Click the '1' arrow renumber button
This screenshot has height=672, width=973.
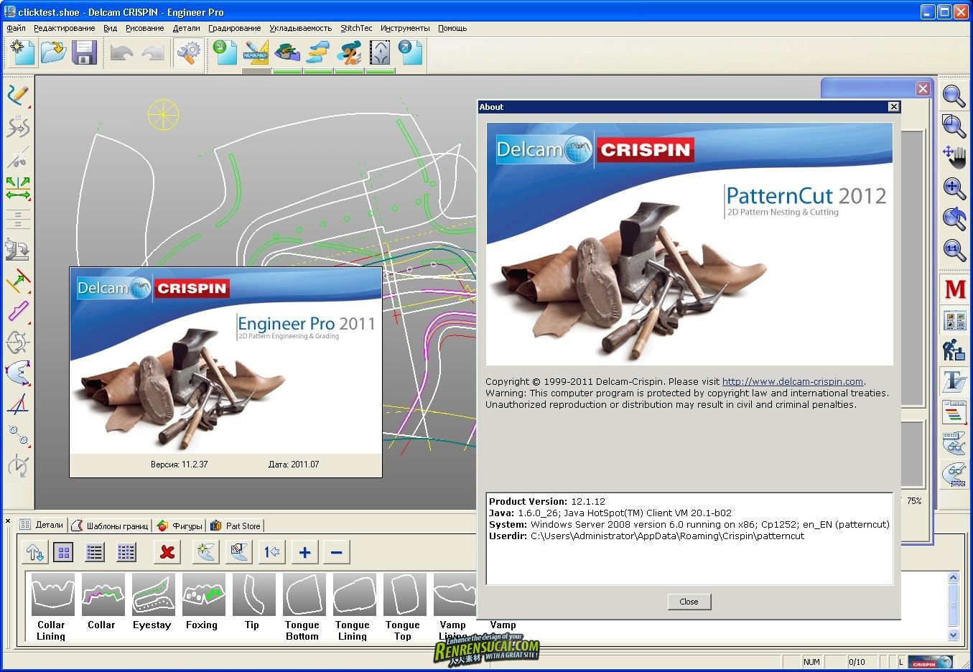coord(271,552)
